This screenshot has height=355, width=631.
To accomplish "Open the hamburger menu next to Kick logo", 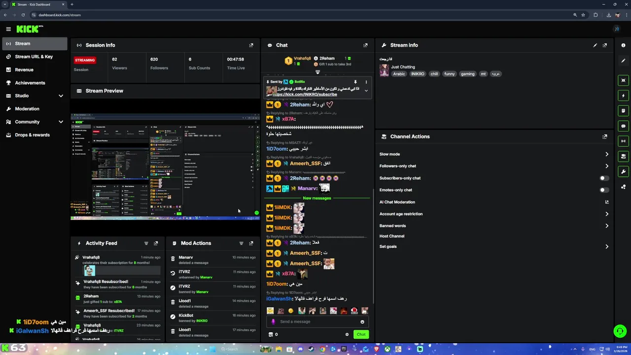I will 8,29.
